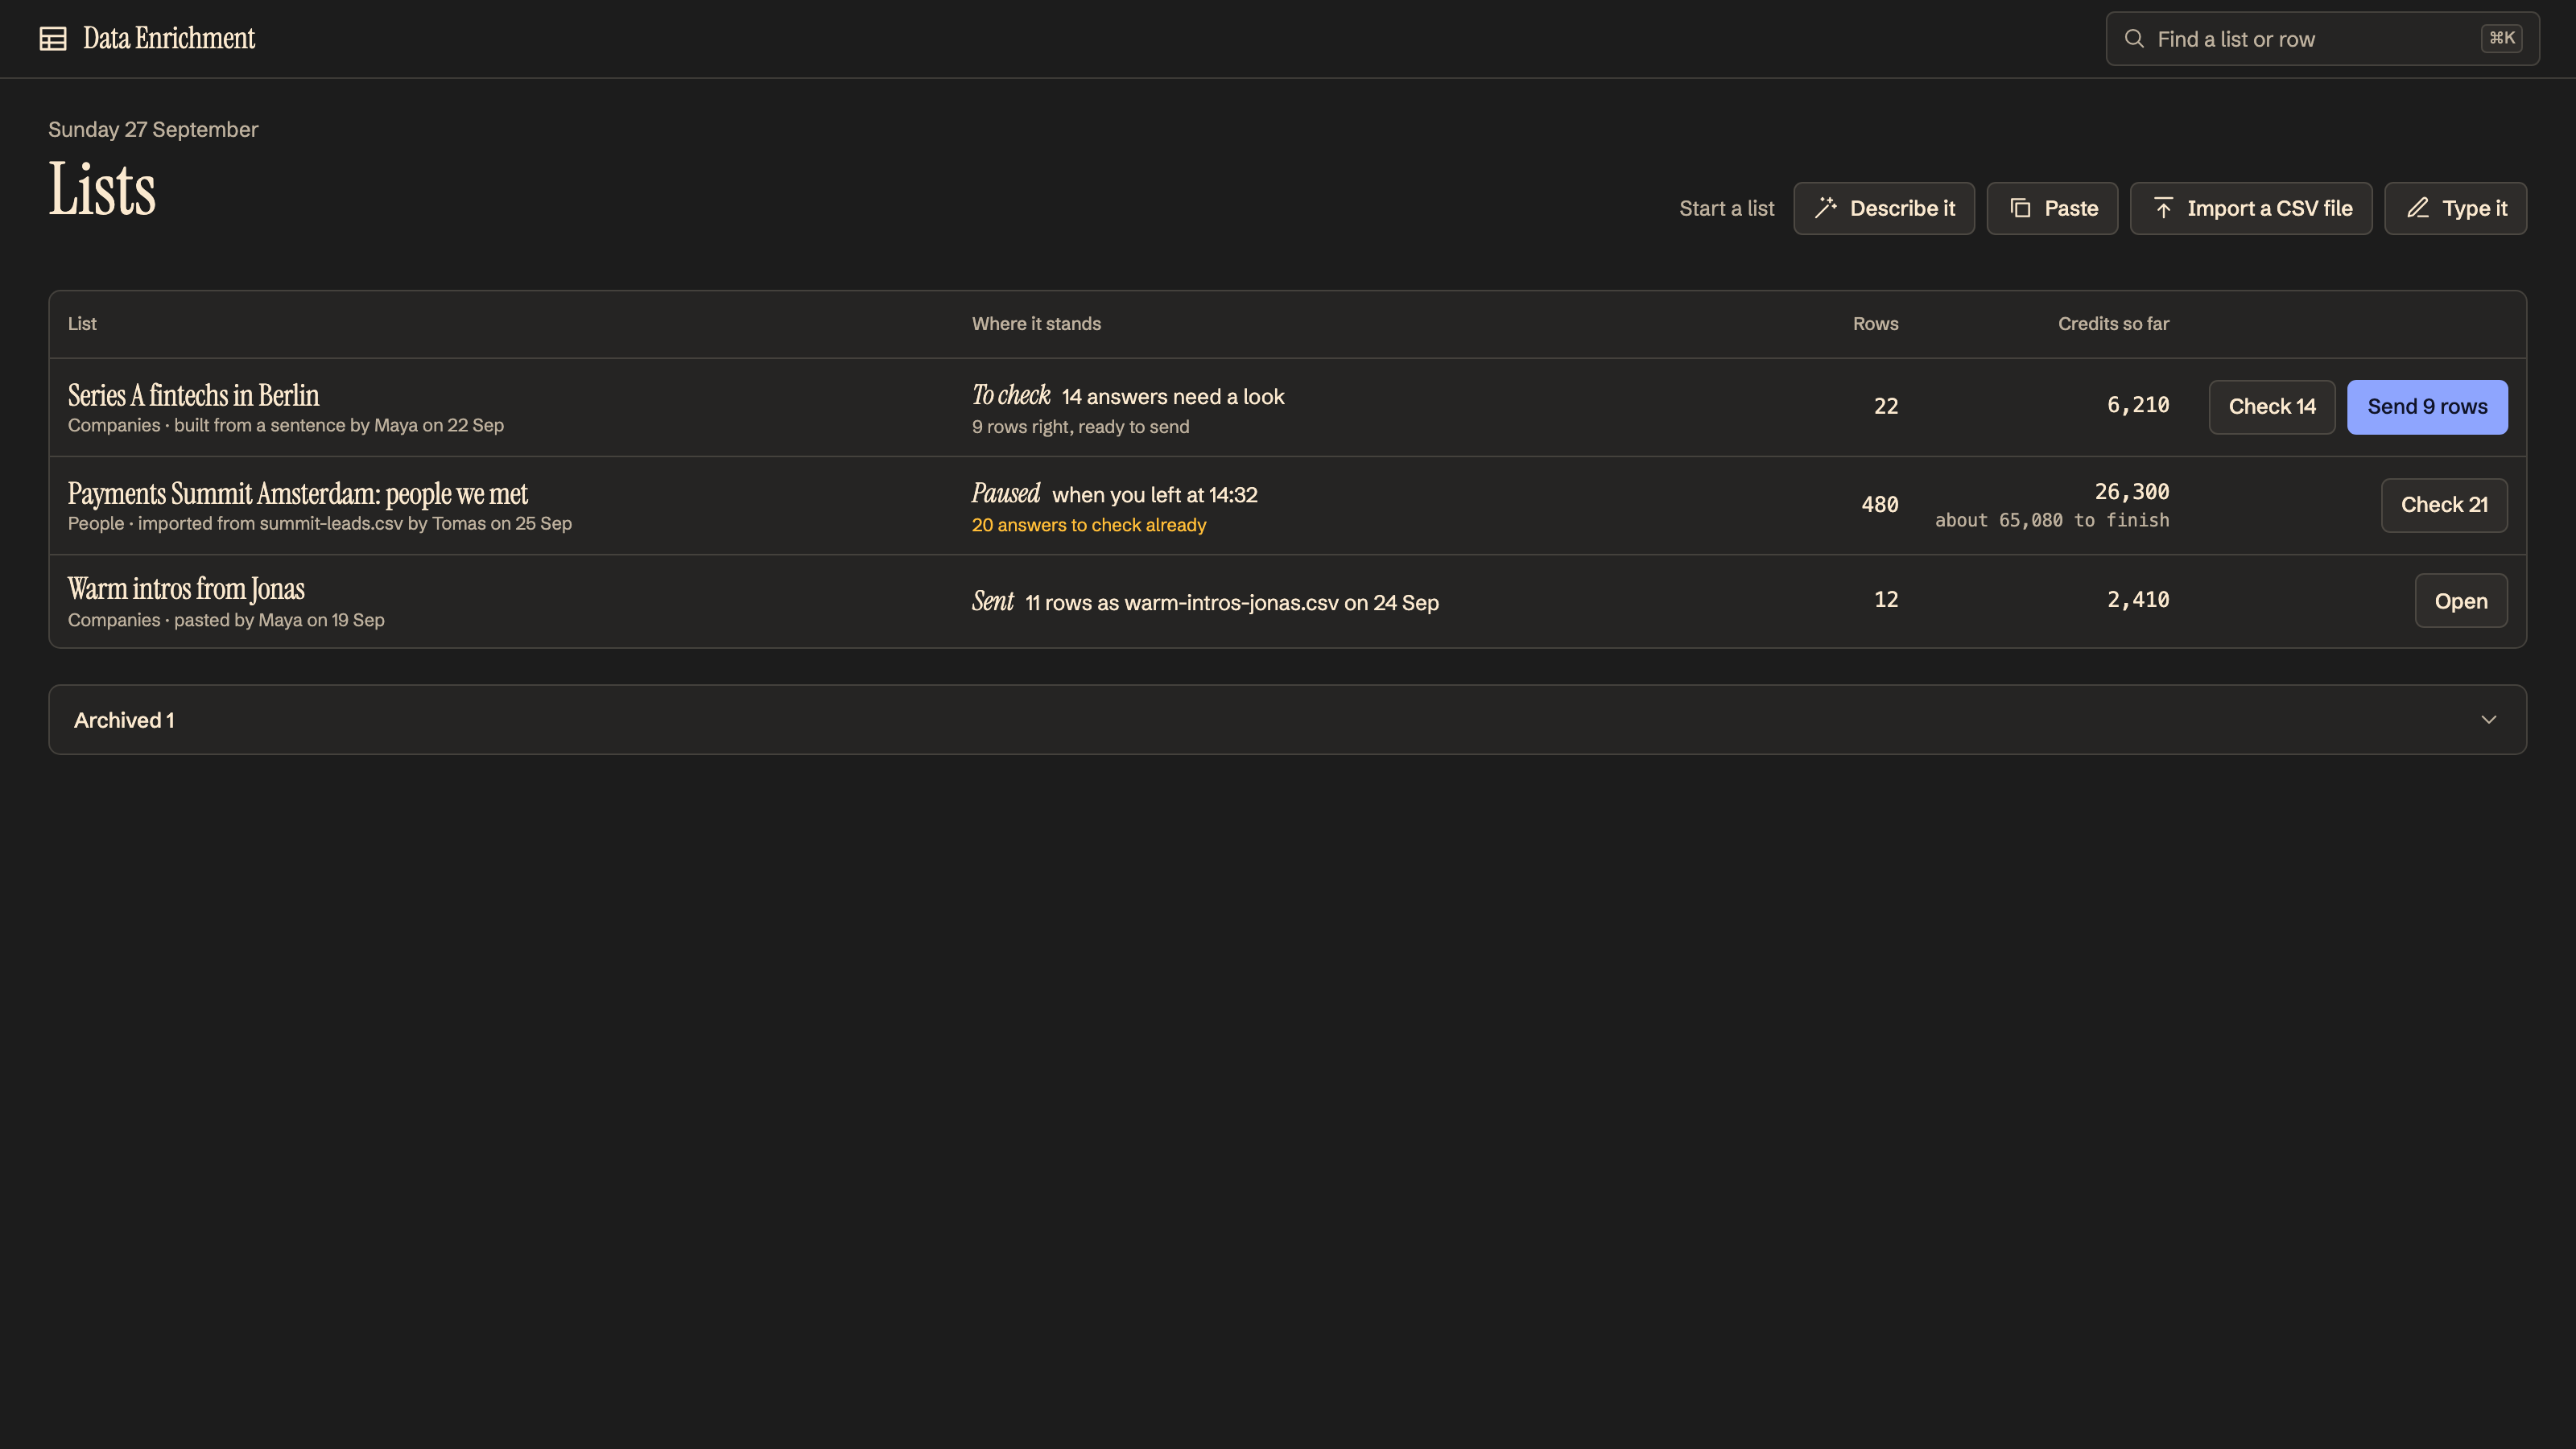Screen dimensions: 2576x1449
Task: Click the Check 21 button
Action: click(x=2444, y=505)
